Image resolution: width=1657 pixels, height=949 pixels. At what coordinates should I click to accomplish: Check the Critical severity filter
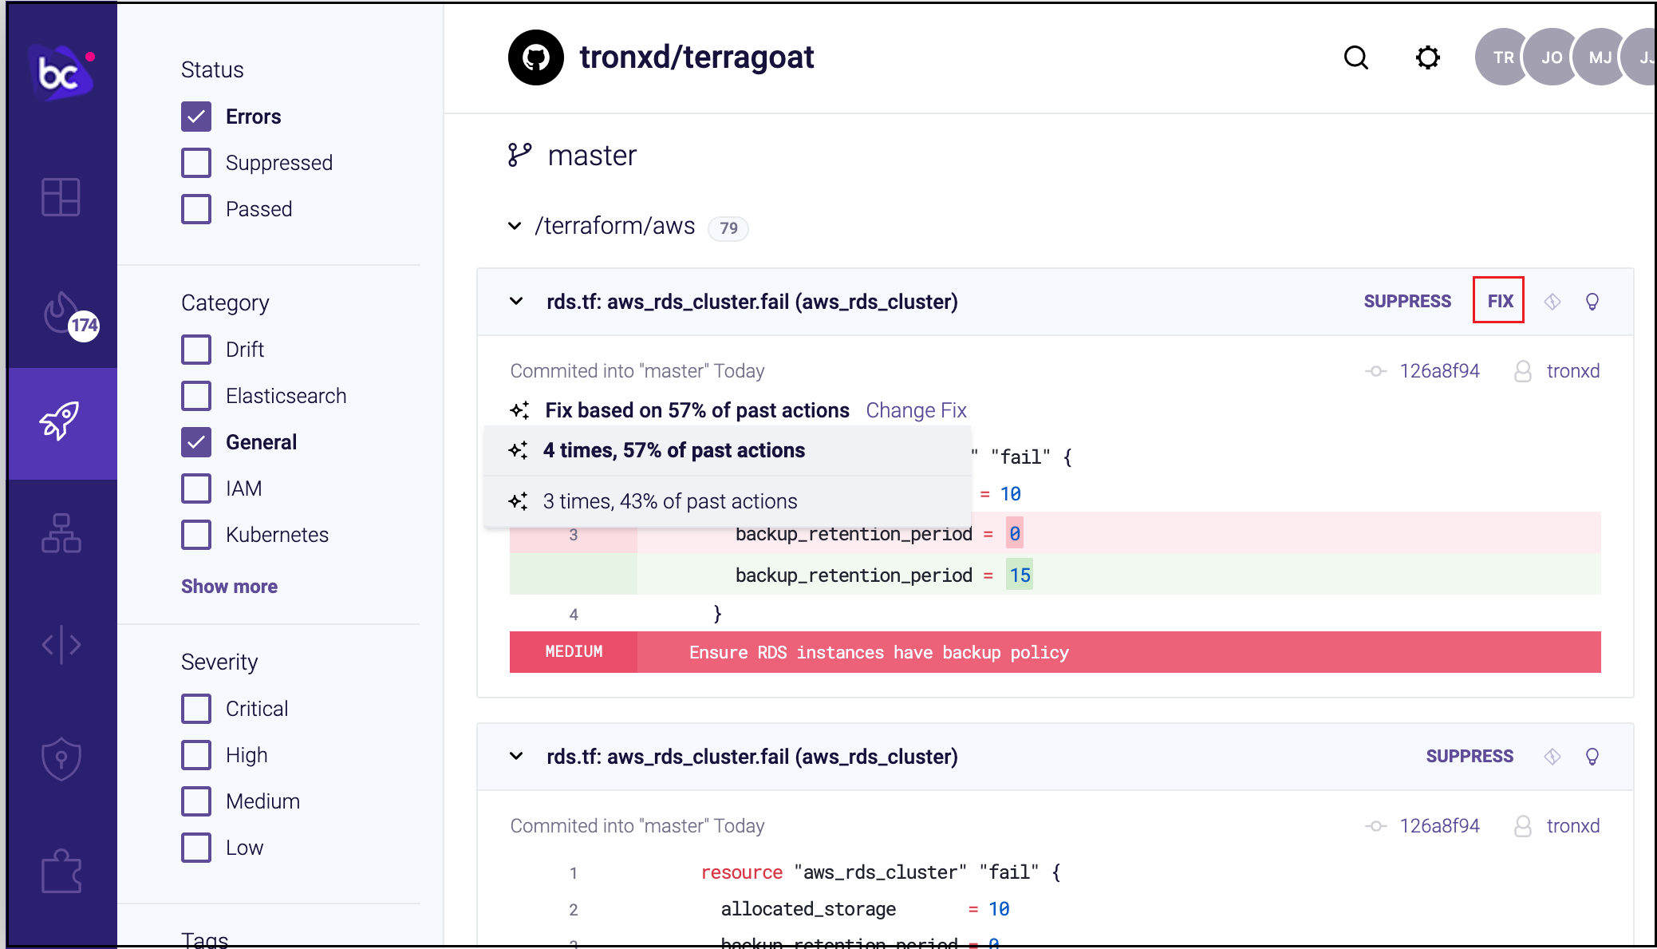tap(196, 709)
